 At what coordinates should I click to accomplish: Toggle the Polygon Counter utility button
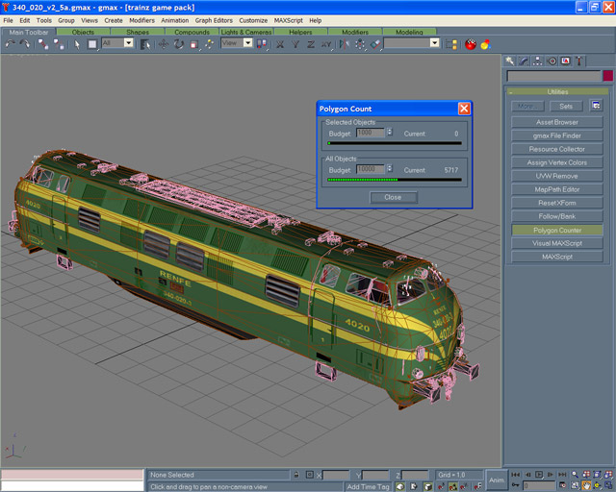pos(558,231)
